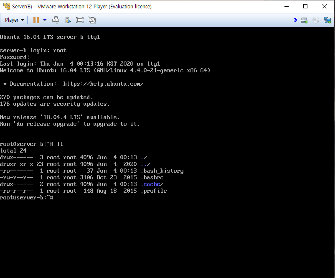Click the 'total 24' line
This screenshot has height=278, width=335.
click(13, 151)
